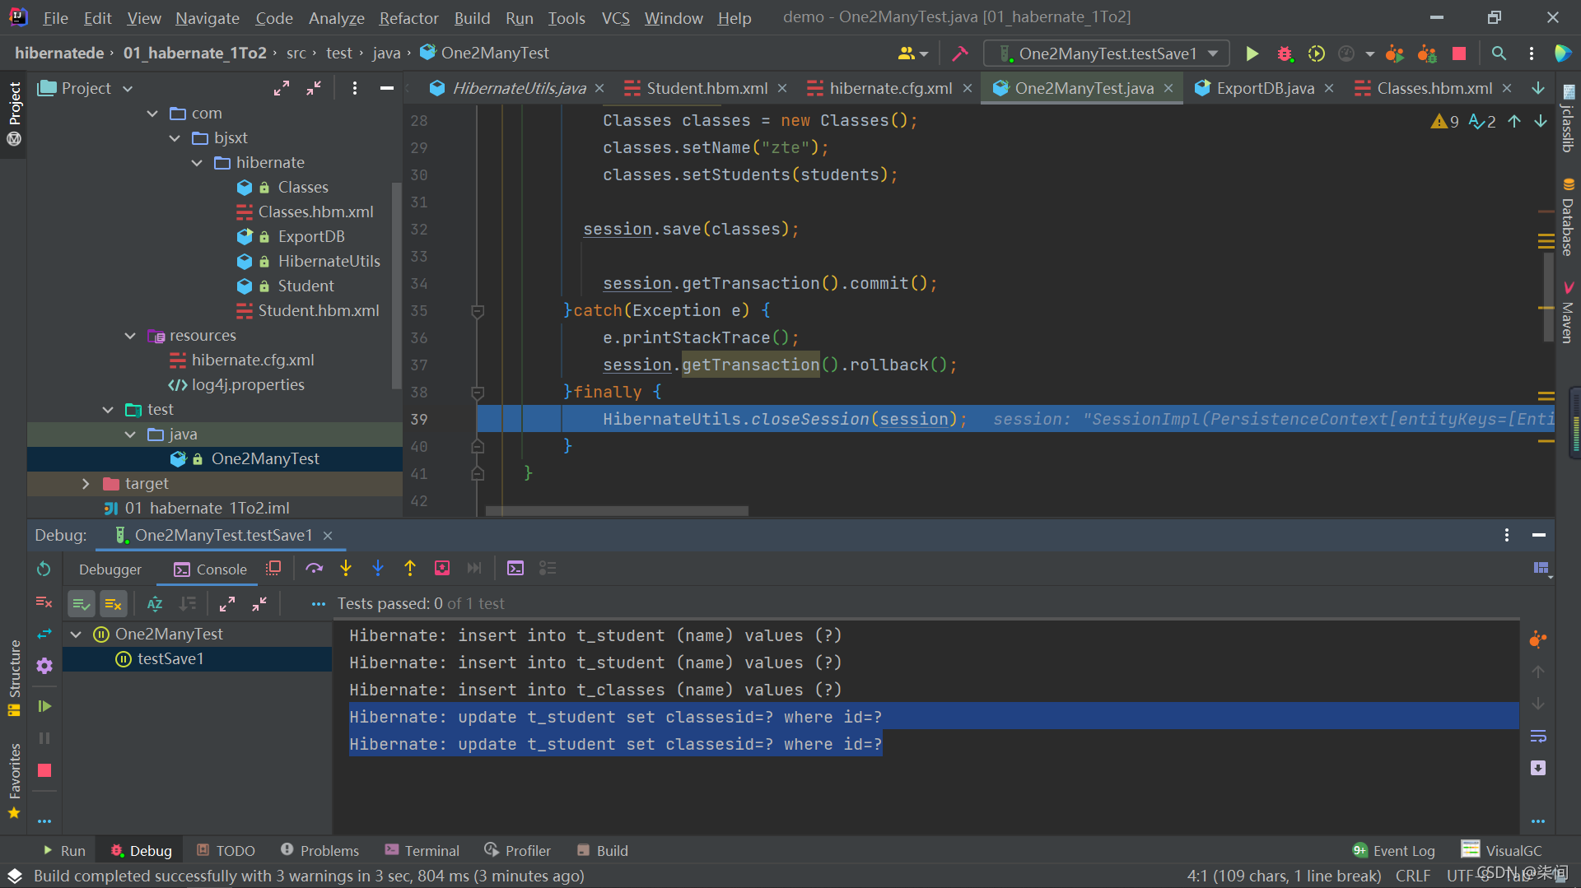Open Search Everywhere magnifier icon
Image resolution: width=1581 pixels, height=888 pixels.
click(1499, 53)
